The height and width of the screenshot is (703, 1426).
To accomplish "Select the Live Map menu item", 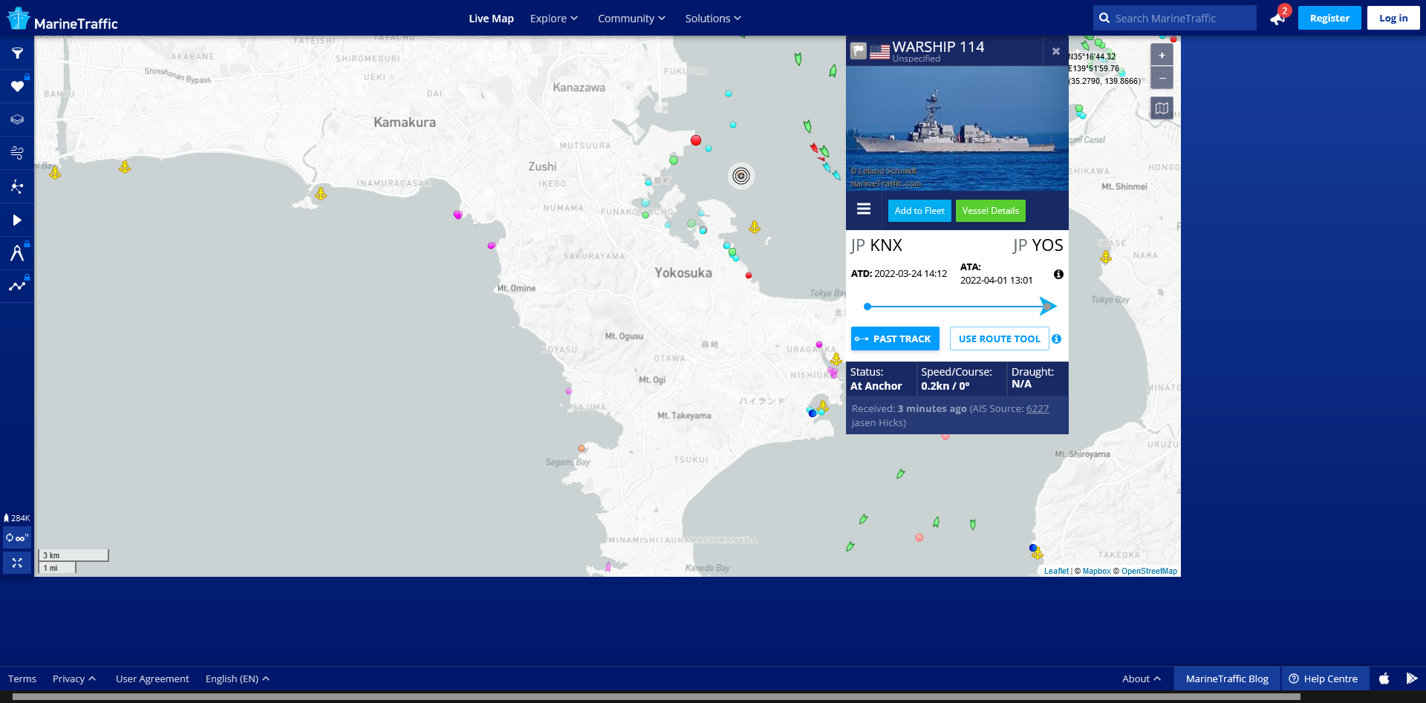I will coord(491,19).
